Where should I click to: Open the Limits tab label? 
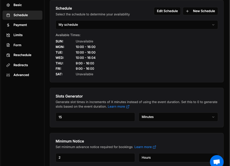coord(18,35)
